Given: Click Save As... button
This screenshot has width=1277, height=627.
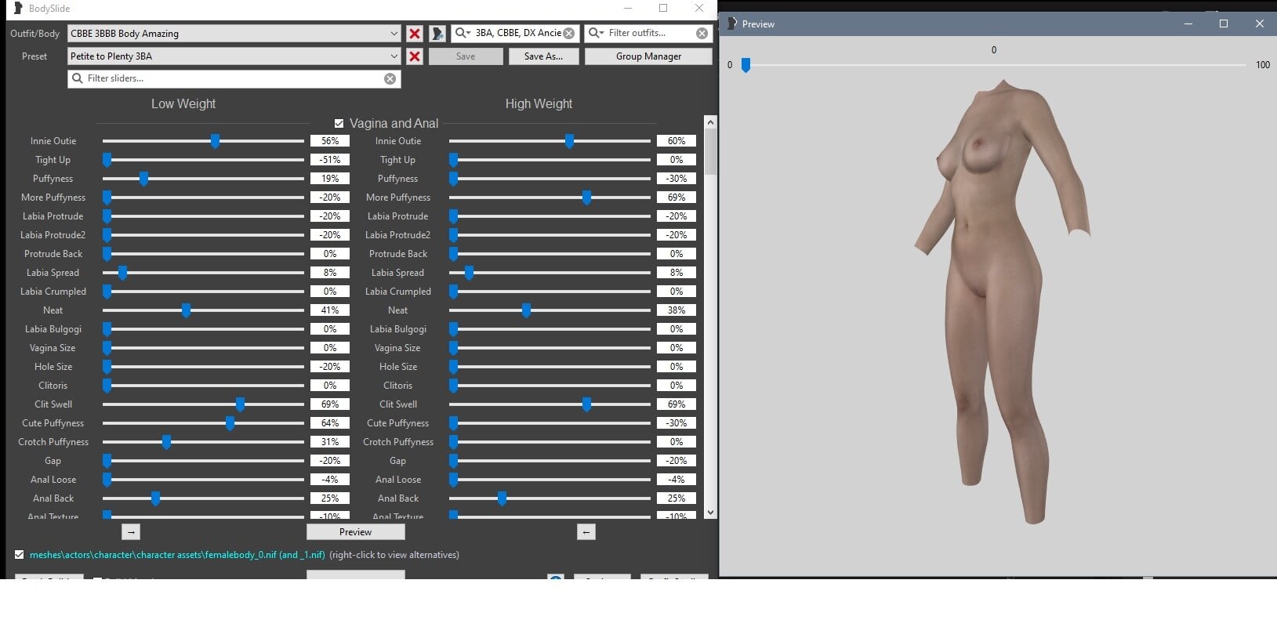Looking at the screenshot, I should click(x=543, y=56).
